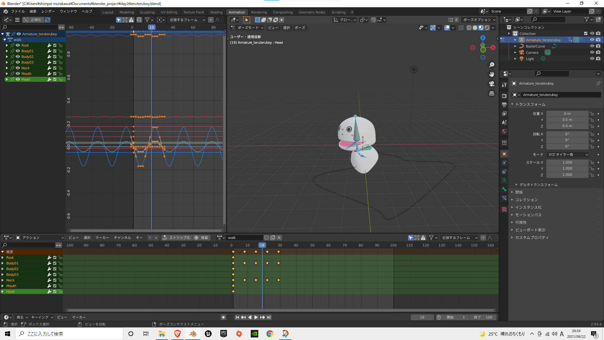This screenshot has width=604, height=340.
Task: Open the レンダー menu
Action: (48, 11)
